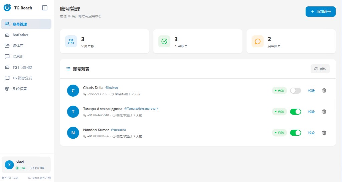Collapse the sidebar with the panel icon
Screen dimensions: 342x182
tap(45, 8)
